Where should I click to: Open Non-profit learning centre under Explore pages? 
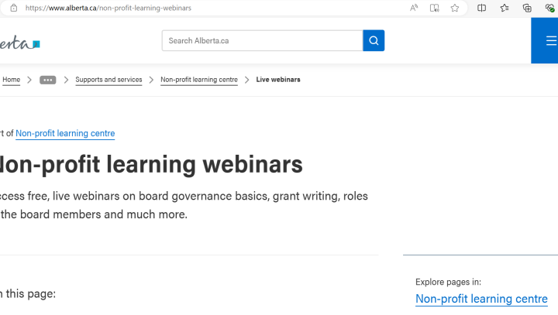(481, 298)
